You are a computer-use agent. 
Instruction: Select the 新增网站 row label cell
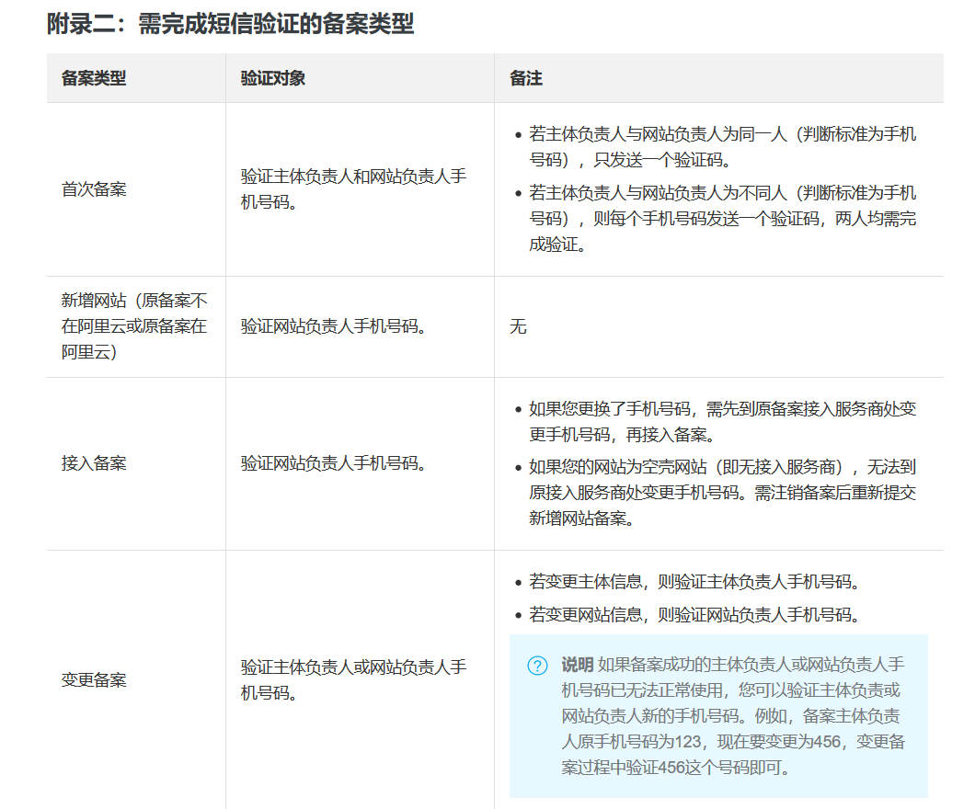point(134,325)
